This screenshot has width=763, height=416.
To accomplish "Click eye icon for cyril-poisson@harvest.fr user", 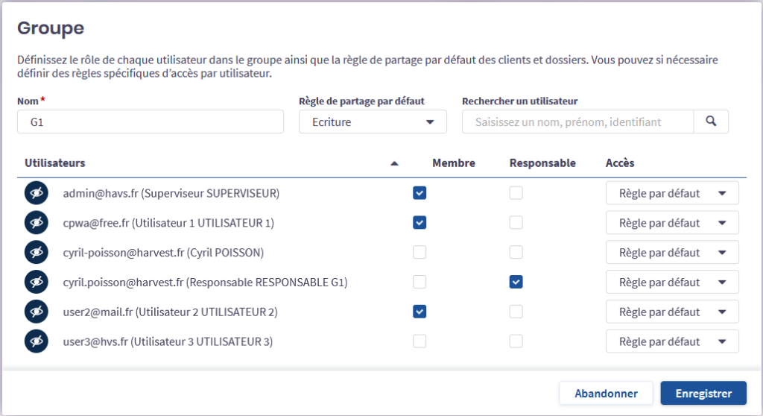I will 35,253.
